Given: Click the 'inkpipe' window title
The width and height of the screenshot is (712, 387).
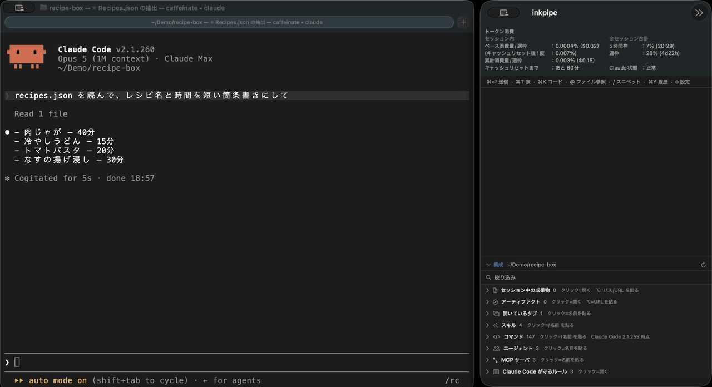Looking at the screenshot, I should pyautogui.click(x=545, y=13).
